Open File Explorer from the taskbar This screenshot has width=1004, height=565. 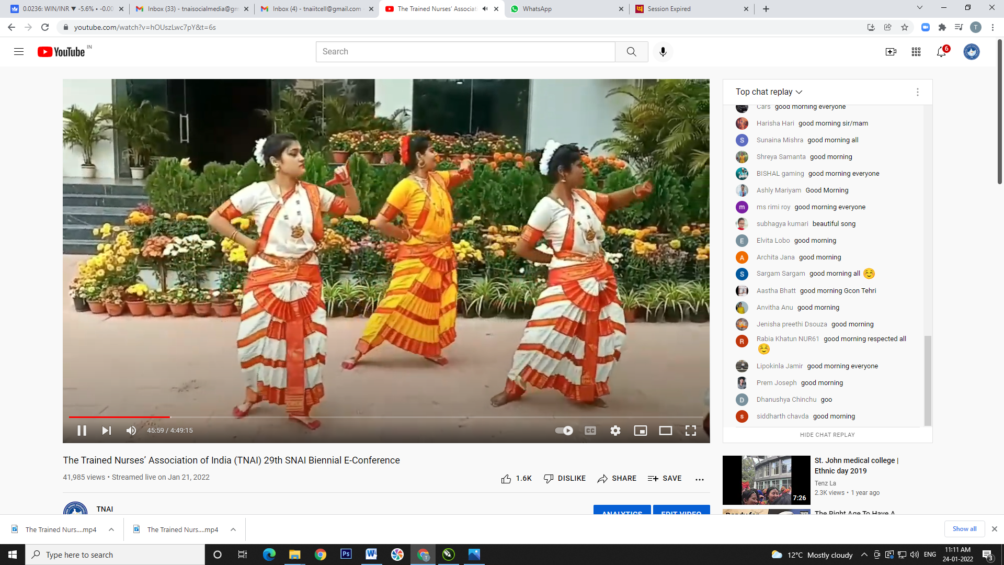295,555
